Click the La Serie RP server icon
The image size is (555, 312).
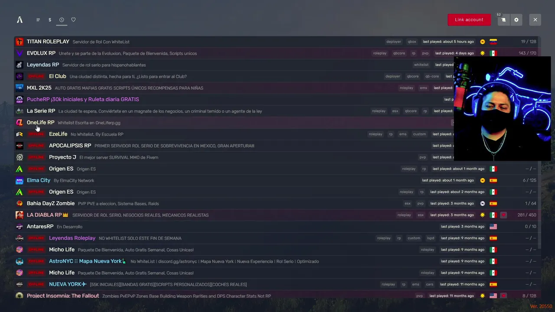coord(20,111)
